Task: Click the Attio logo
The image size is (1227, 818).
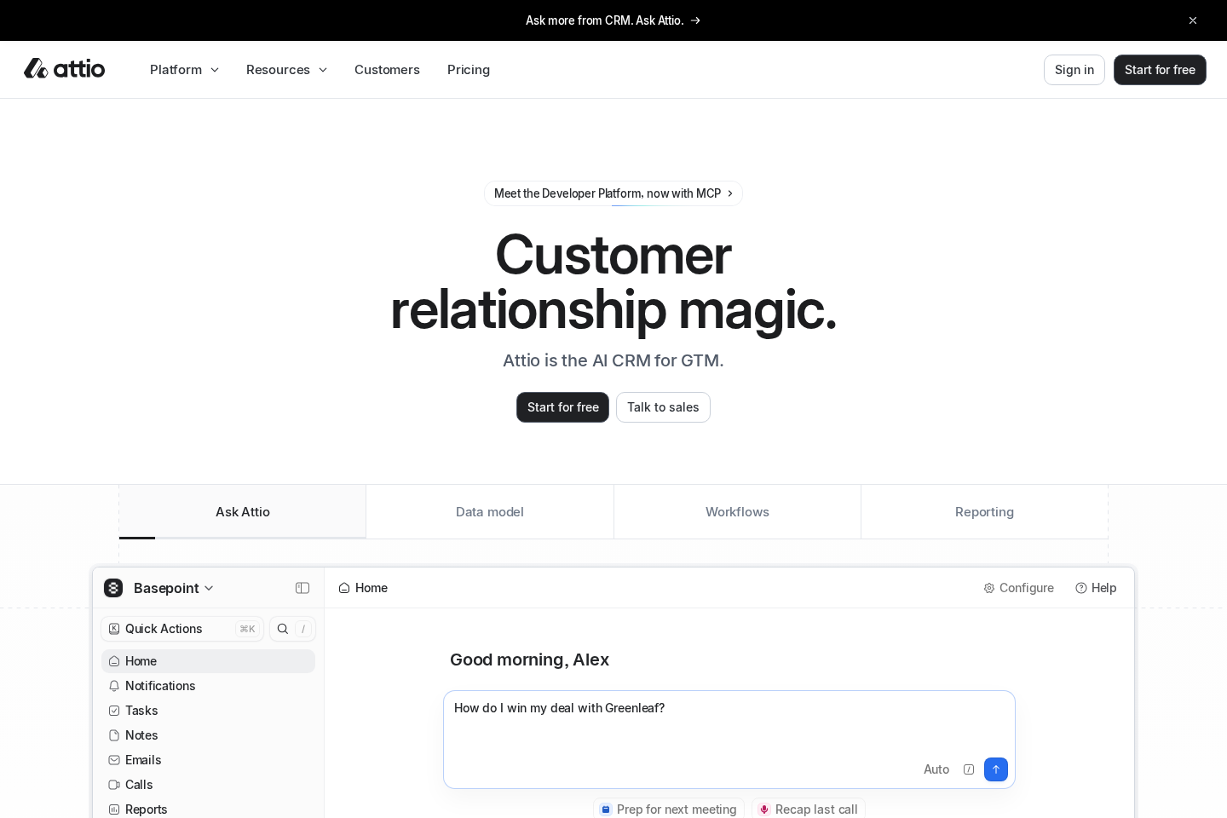Action: tap(64, 68)
